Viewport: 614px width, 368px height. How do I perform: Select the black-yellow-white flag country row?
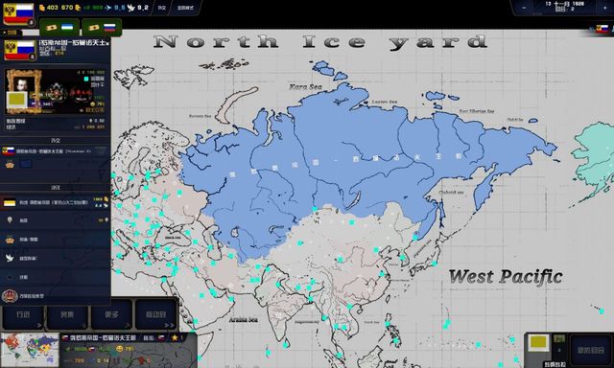point(55,202)
